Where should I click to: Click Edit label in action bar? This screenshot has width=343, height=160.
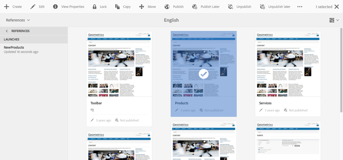click(42, 7)
